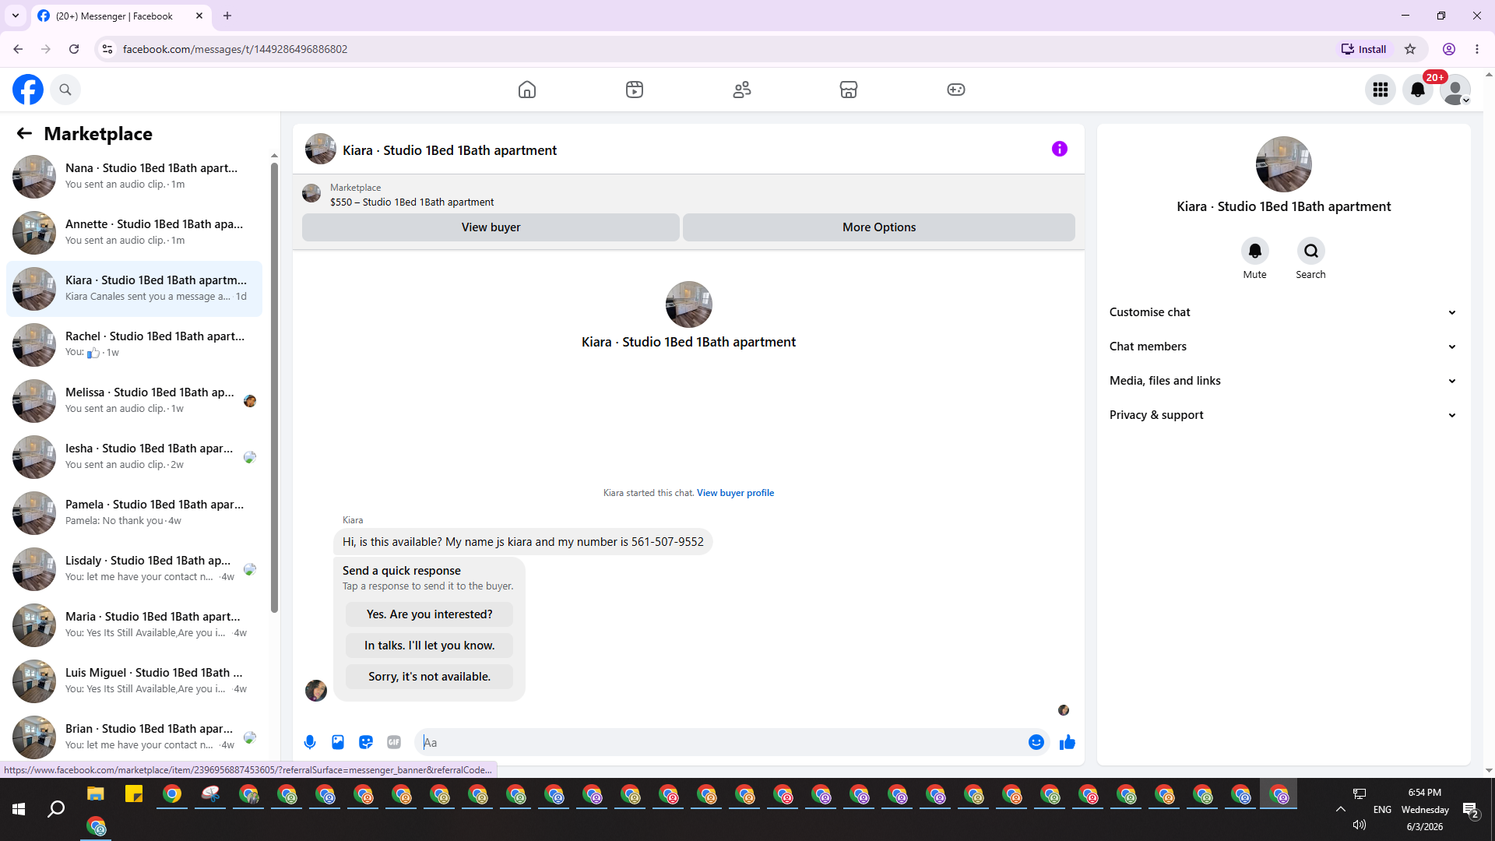The image size is (1495, 841).
Task: Record a voice clip microphone icon
Action: click(x=310, y=743)
